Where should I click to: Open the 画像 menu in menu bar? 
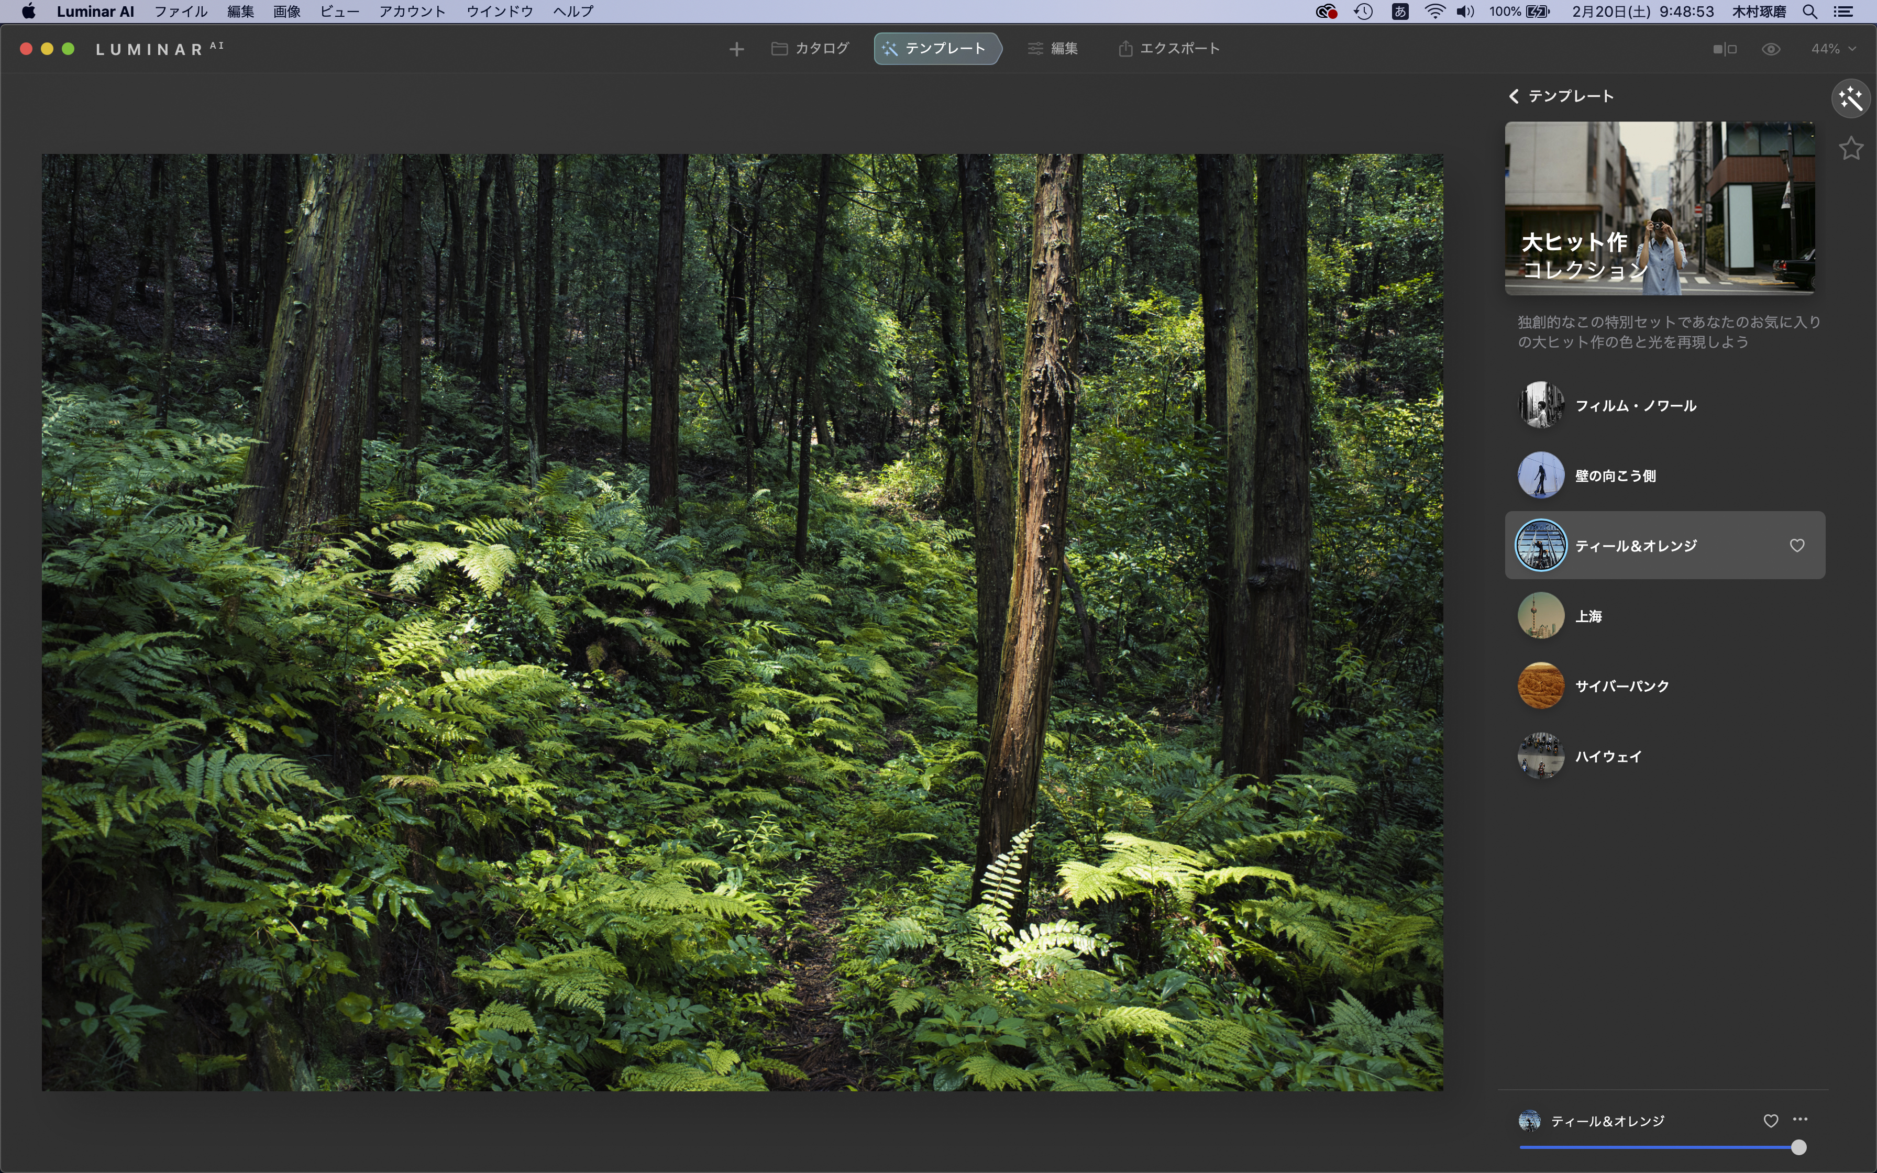click(287, 12)
